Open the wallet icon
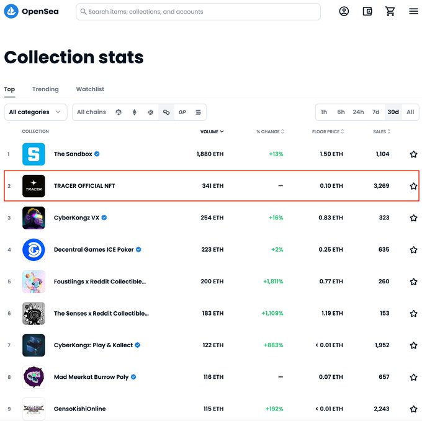The image size is (422, 421). (367, 11)
